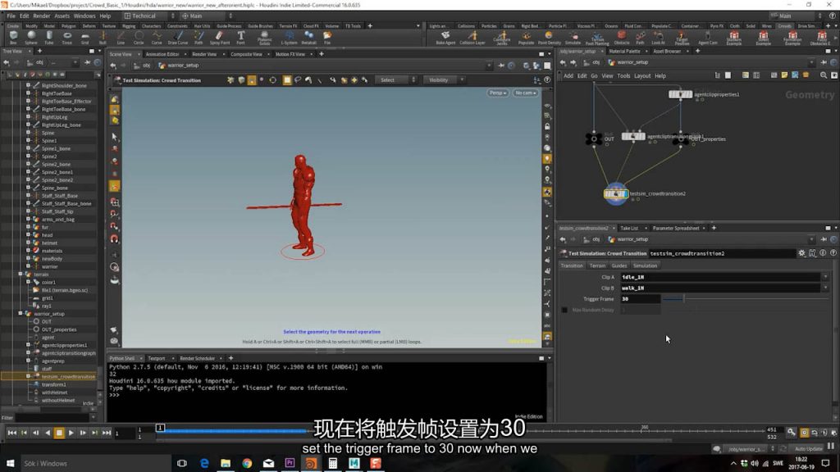
Task: Click the Simulate crowd tool
Action: click(x=573, y=38)
